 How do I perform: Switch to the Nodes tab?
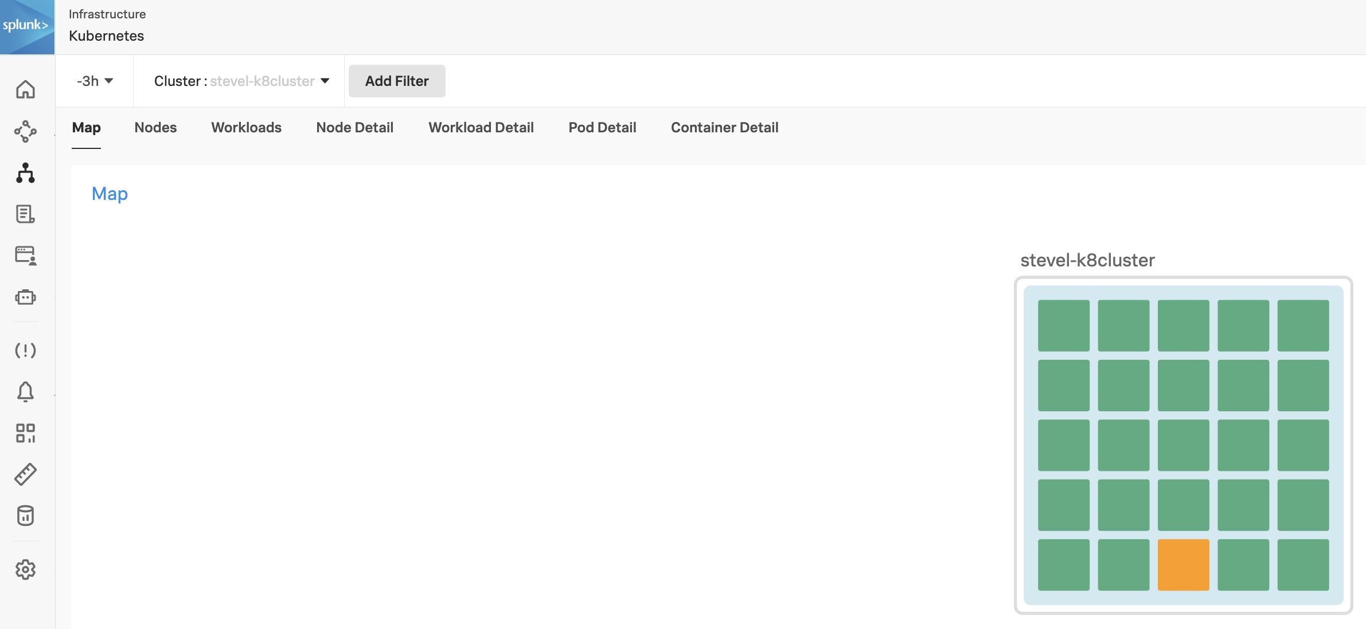pyautogui.click(x=155, y=127)
